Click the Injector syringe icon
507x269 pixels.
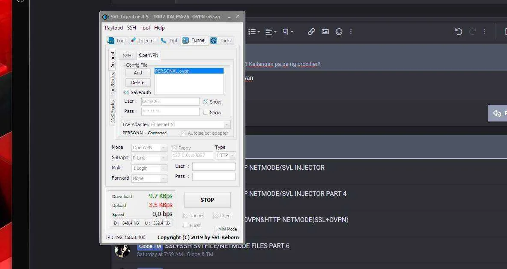133,40
